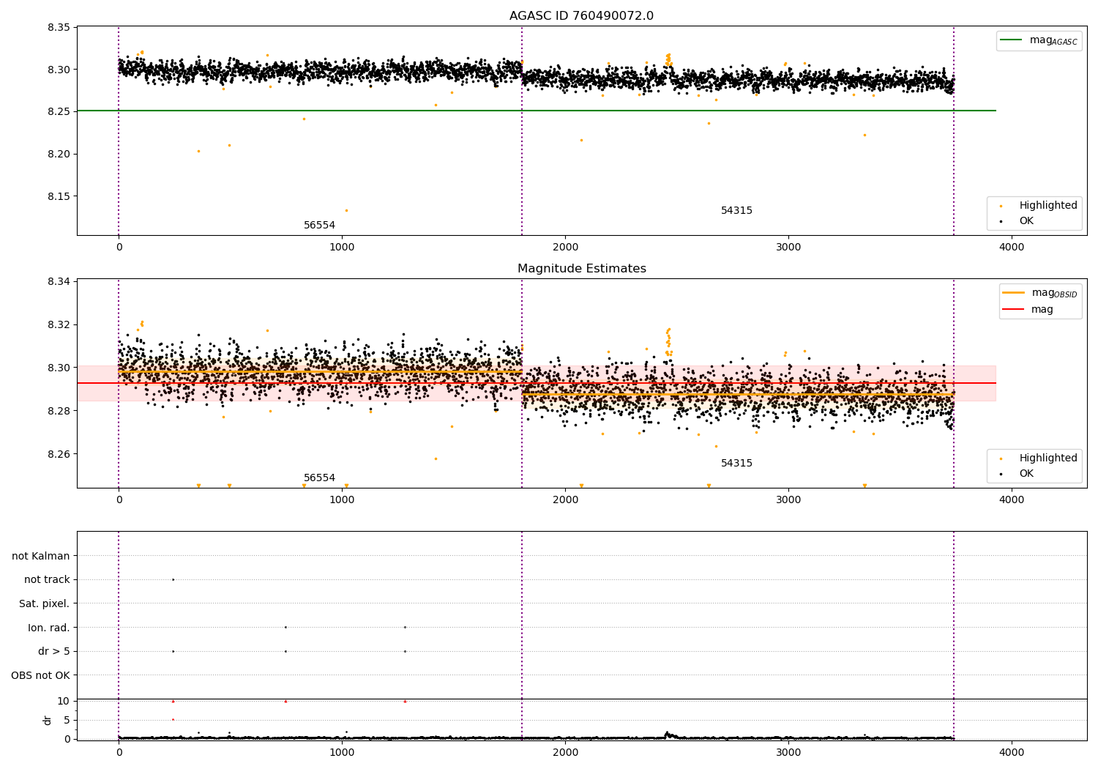The height and width of the screenshot is (769, 1098).
Task: Click the "10" tick on the dr axis
Action: [64, 701]
